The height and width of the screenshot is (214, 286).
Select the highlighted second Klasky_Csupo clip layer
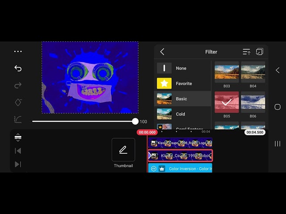click(180, 156)
